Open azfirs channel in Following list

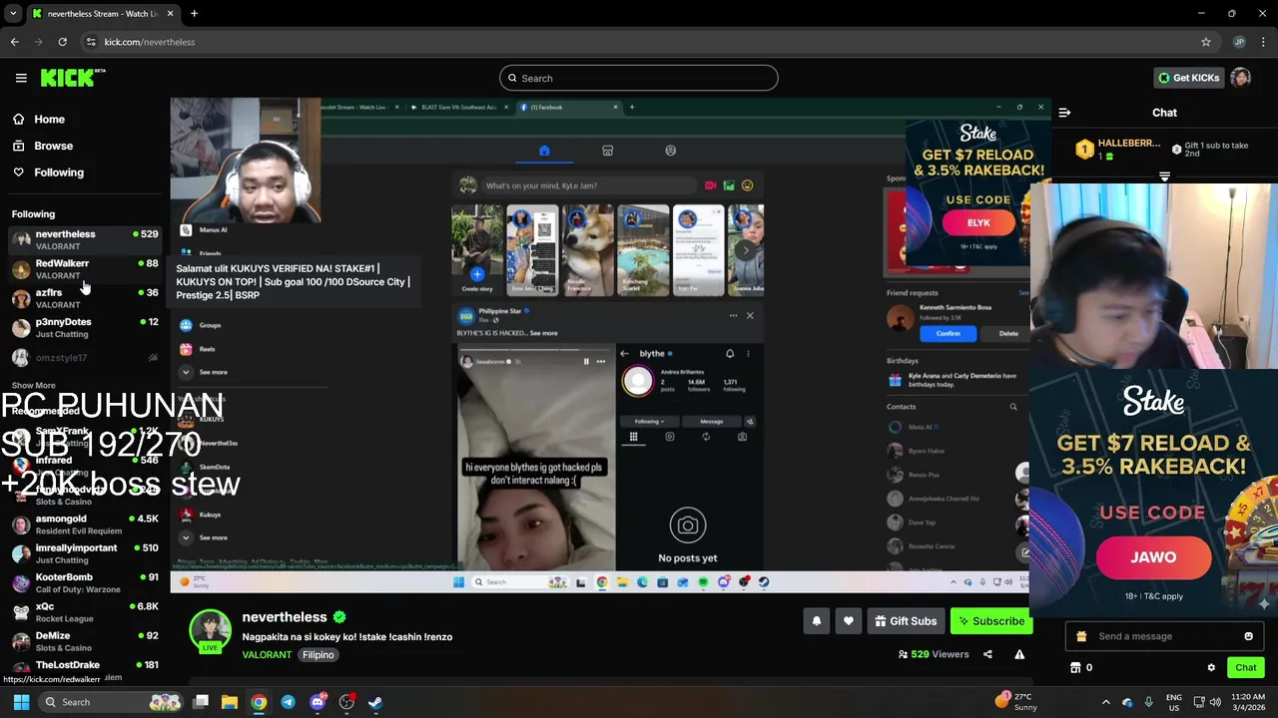tap(85, 298)
